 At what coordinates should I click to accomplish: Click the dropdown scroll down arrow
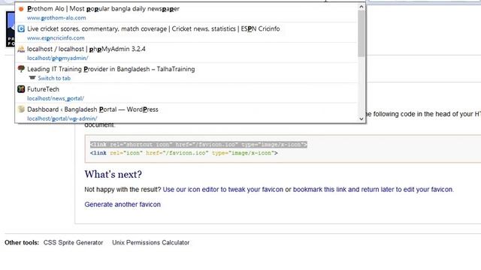(x=362, y=118)
